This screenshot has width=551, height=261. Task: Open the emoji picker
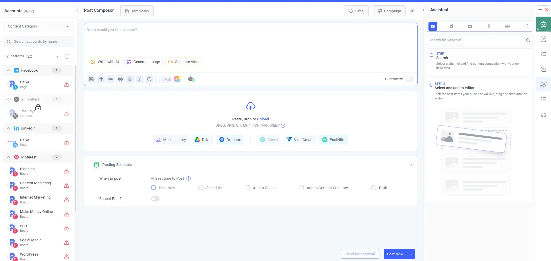click(149, 79)
